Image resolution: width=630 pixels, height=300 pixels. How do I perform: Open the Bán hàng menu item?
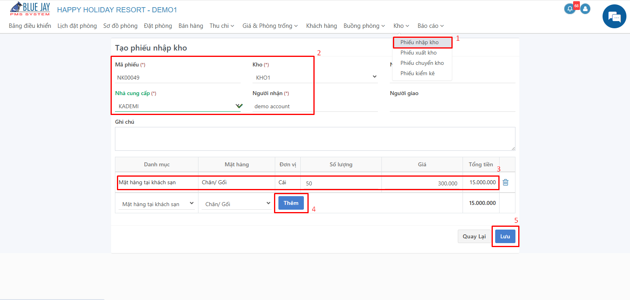tap(191, 26)
